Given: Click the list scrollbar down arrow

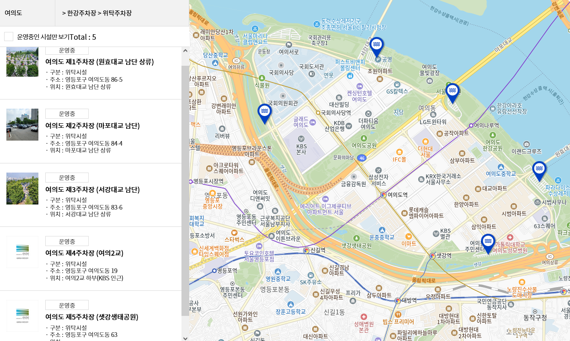Looking at the screenshot, I should 185,338.
